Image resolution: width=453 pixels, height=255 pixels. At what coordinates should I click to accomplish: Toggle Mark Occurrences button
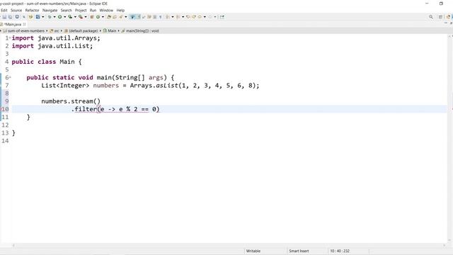click(139, 17)
